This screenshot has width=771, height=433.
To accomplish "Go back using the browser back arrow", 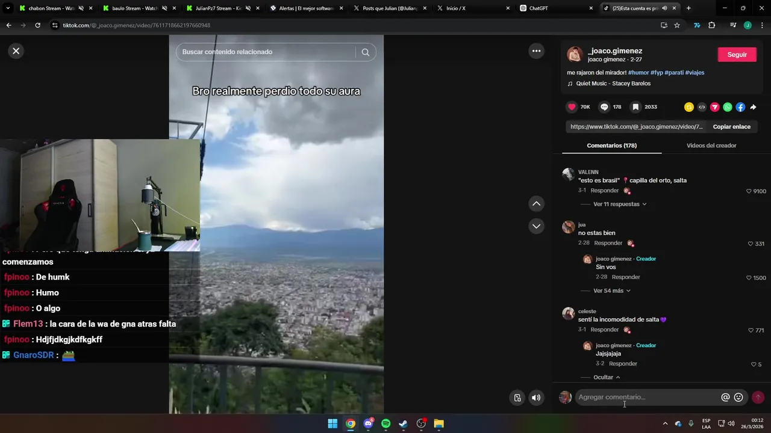I will click(8, 25).
